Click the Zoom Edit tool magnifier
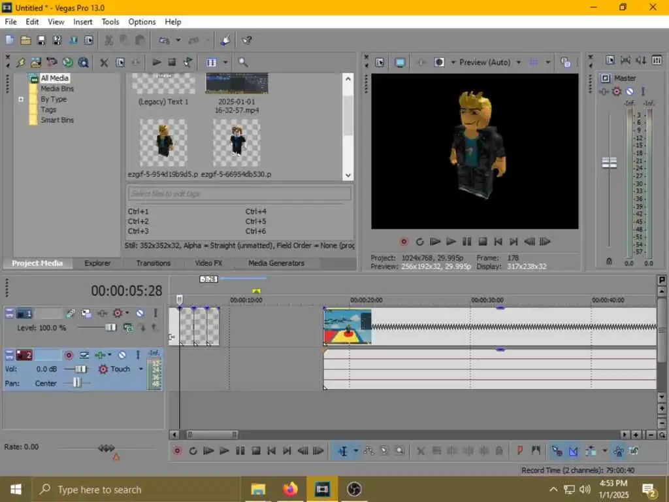Viewport: 669px width, 502px height. point(400,451)
